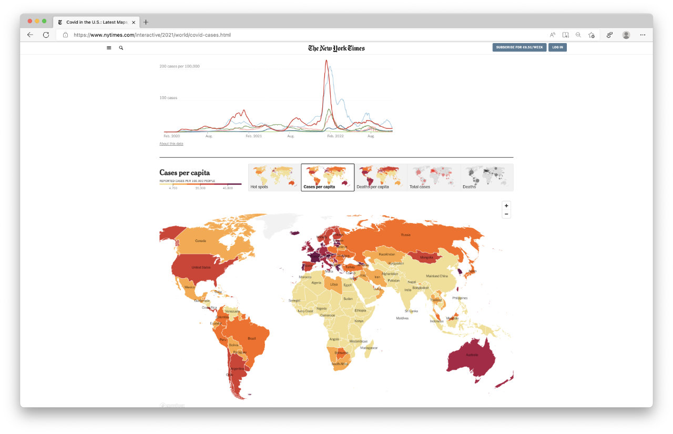Image resolution: width=673 pixels, height=434 pixels.
Task: Open the browser profile avatar
Action: [x=626, y=35]
